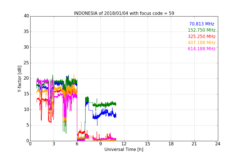Click the y-axis tick label 15
The width and height of the screenshot is (242, 161).
(26, 94)
